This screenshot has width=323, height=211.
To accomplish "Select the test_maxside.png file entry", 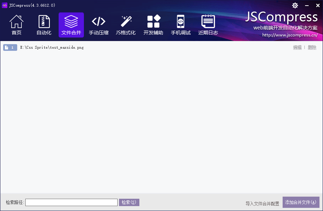I will 52,48.
